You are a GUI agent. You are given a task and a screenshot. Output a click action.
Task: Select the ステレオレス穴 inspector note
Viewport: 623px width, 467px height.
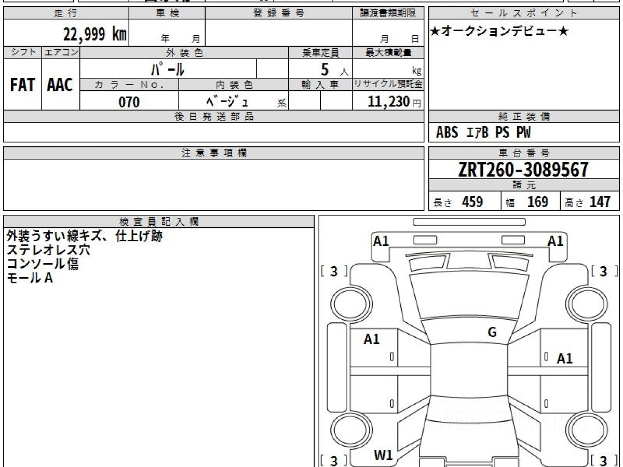(x=48, y=250)
